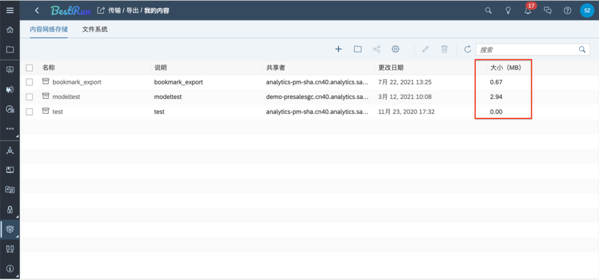
Task: Click the pencil edit toolbar icon
Action: click(425, 49)
